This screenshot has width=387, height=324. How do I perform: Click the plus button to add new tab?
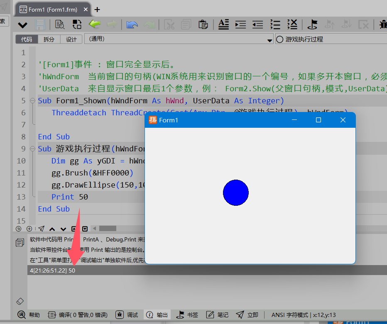click(x=97, y=10)
